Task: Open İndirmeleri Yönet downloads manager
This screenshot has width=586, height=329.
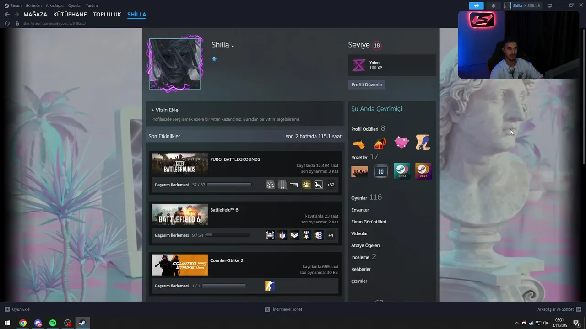Action: (x=283, y=309)
